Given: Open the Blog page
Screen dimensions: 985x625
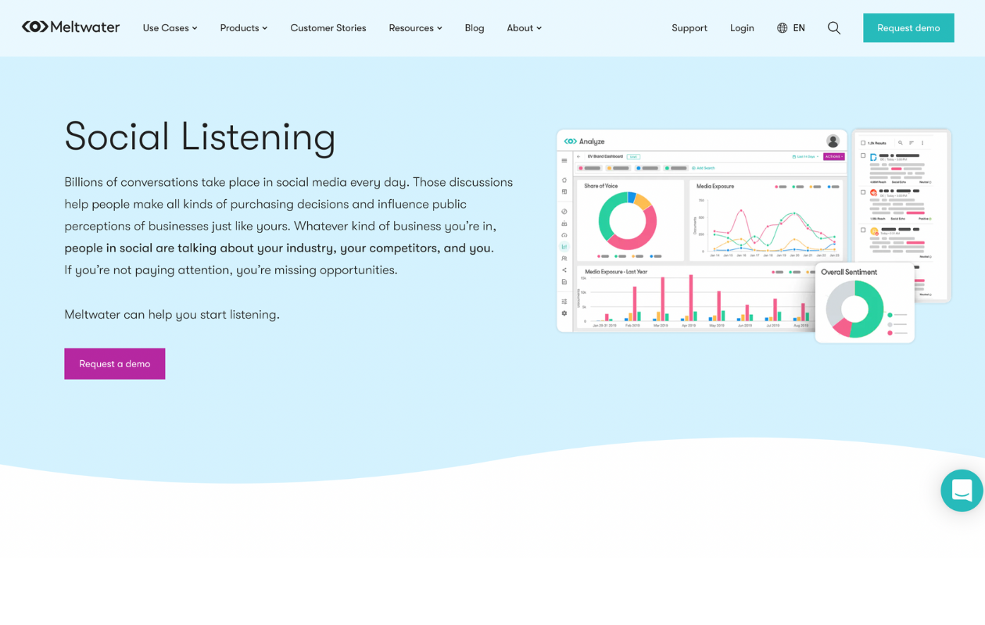Looking at the screenshot, I should (475, 28).
